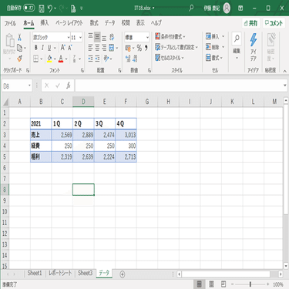Toggle center horizontal alignment
This screenshot has height=289, width=289.
tap(97, 48)
